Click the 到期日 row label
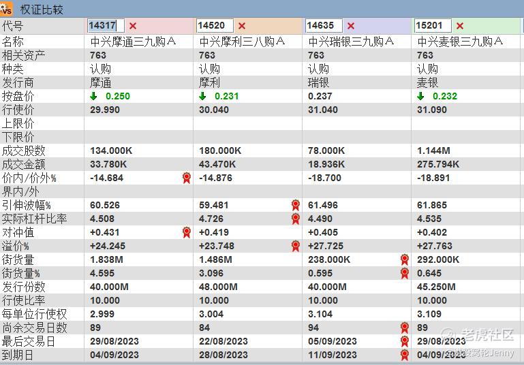The image size is (524, 365). (x=18, y=355)
